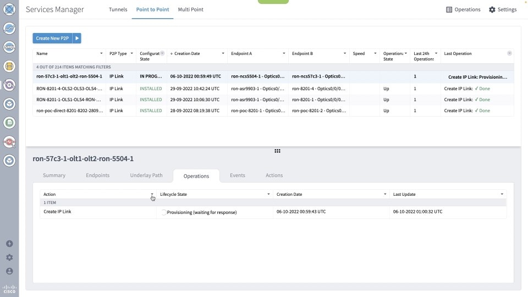Open the upper Creation Date column dropdown

[x=223, y=53]
